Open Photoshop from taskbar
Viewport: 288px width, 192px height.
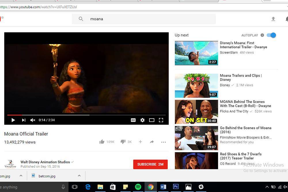[x=176, y=187]
